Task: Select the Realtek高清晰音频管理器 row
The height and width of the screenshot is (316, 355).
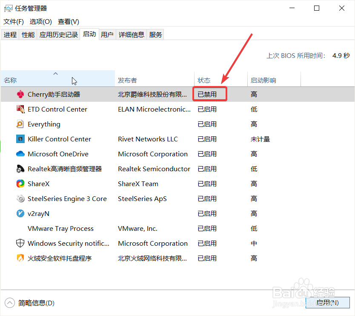Action: tap(64, 169)
